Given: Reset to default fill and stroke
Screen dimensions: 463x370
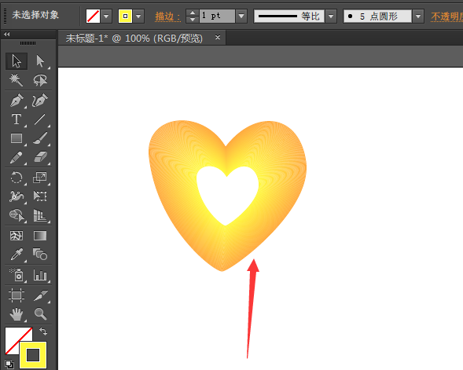Looking at the screenshot, I should [x=9, y=365].
